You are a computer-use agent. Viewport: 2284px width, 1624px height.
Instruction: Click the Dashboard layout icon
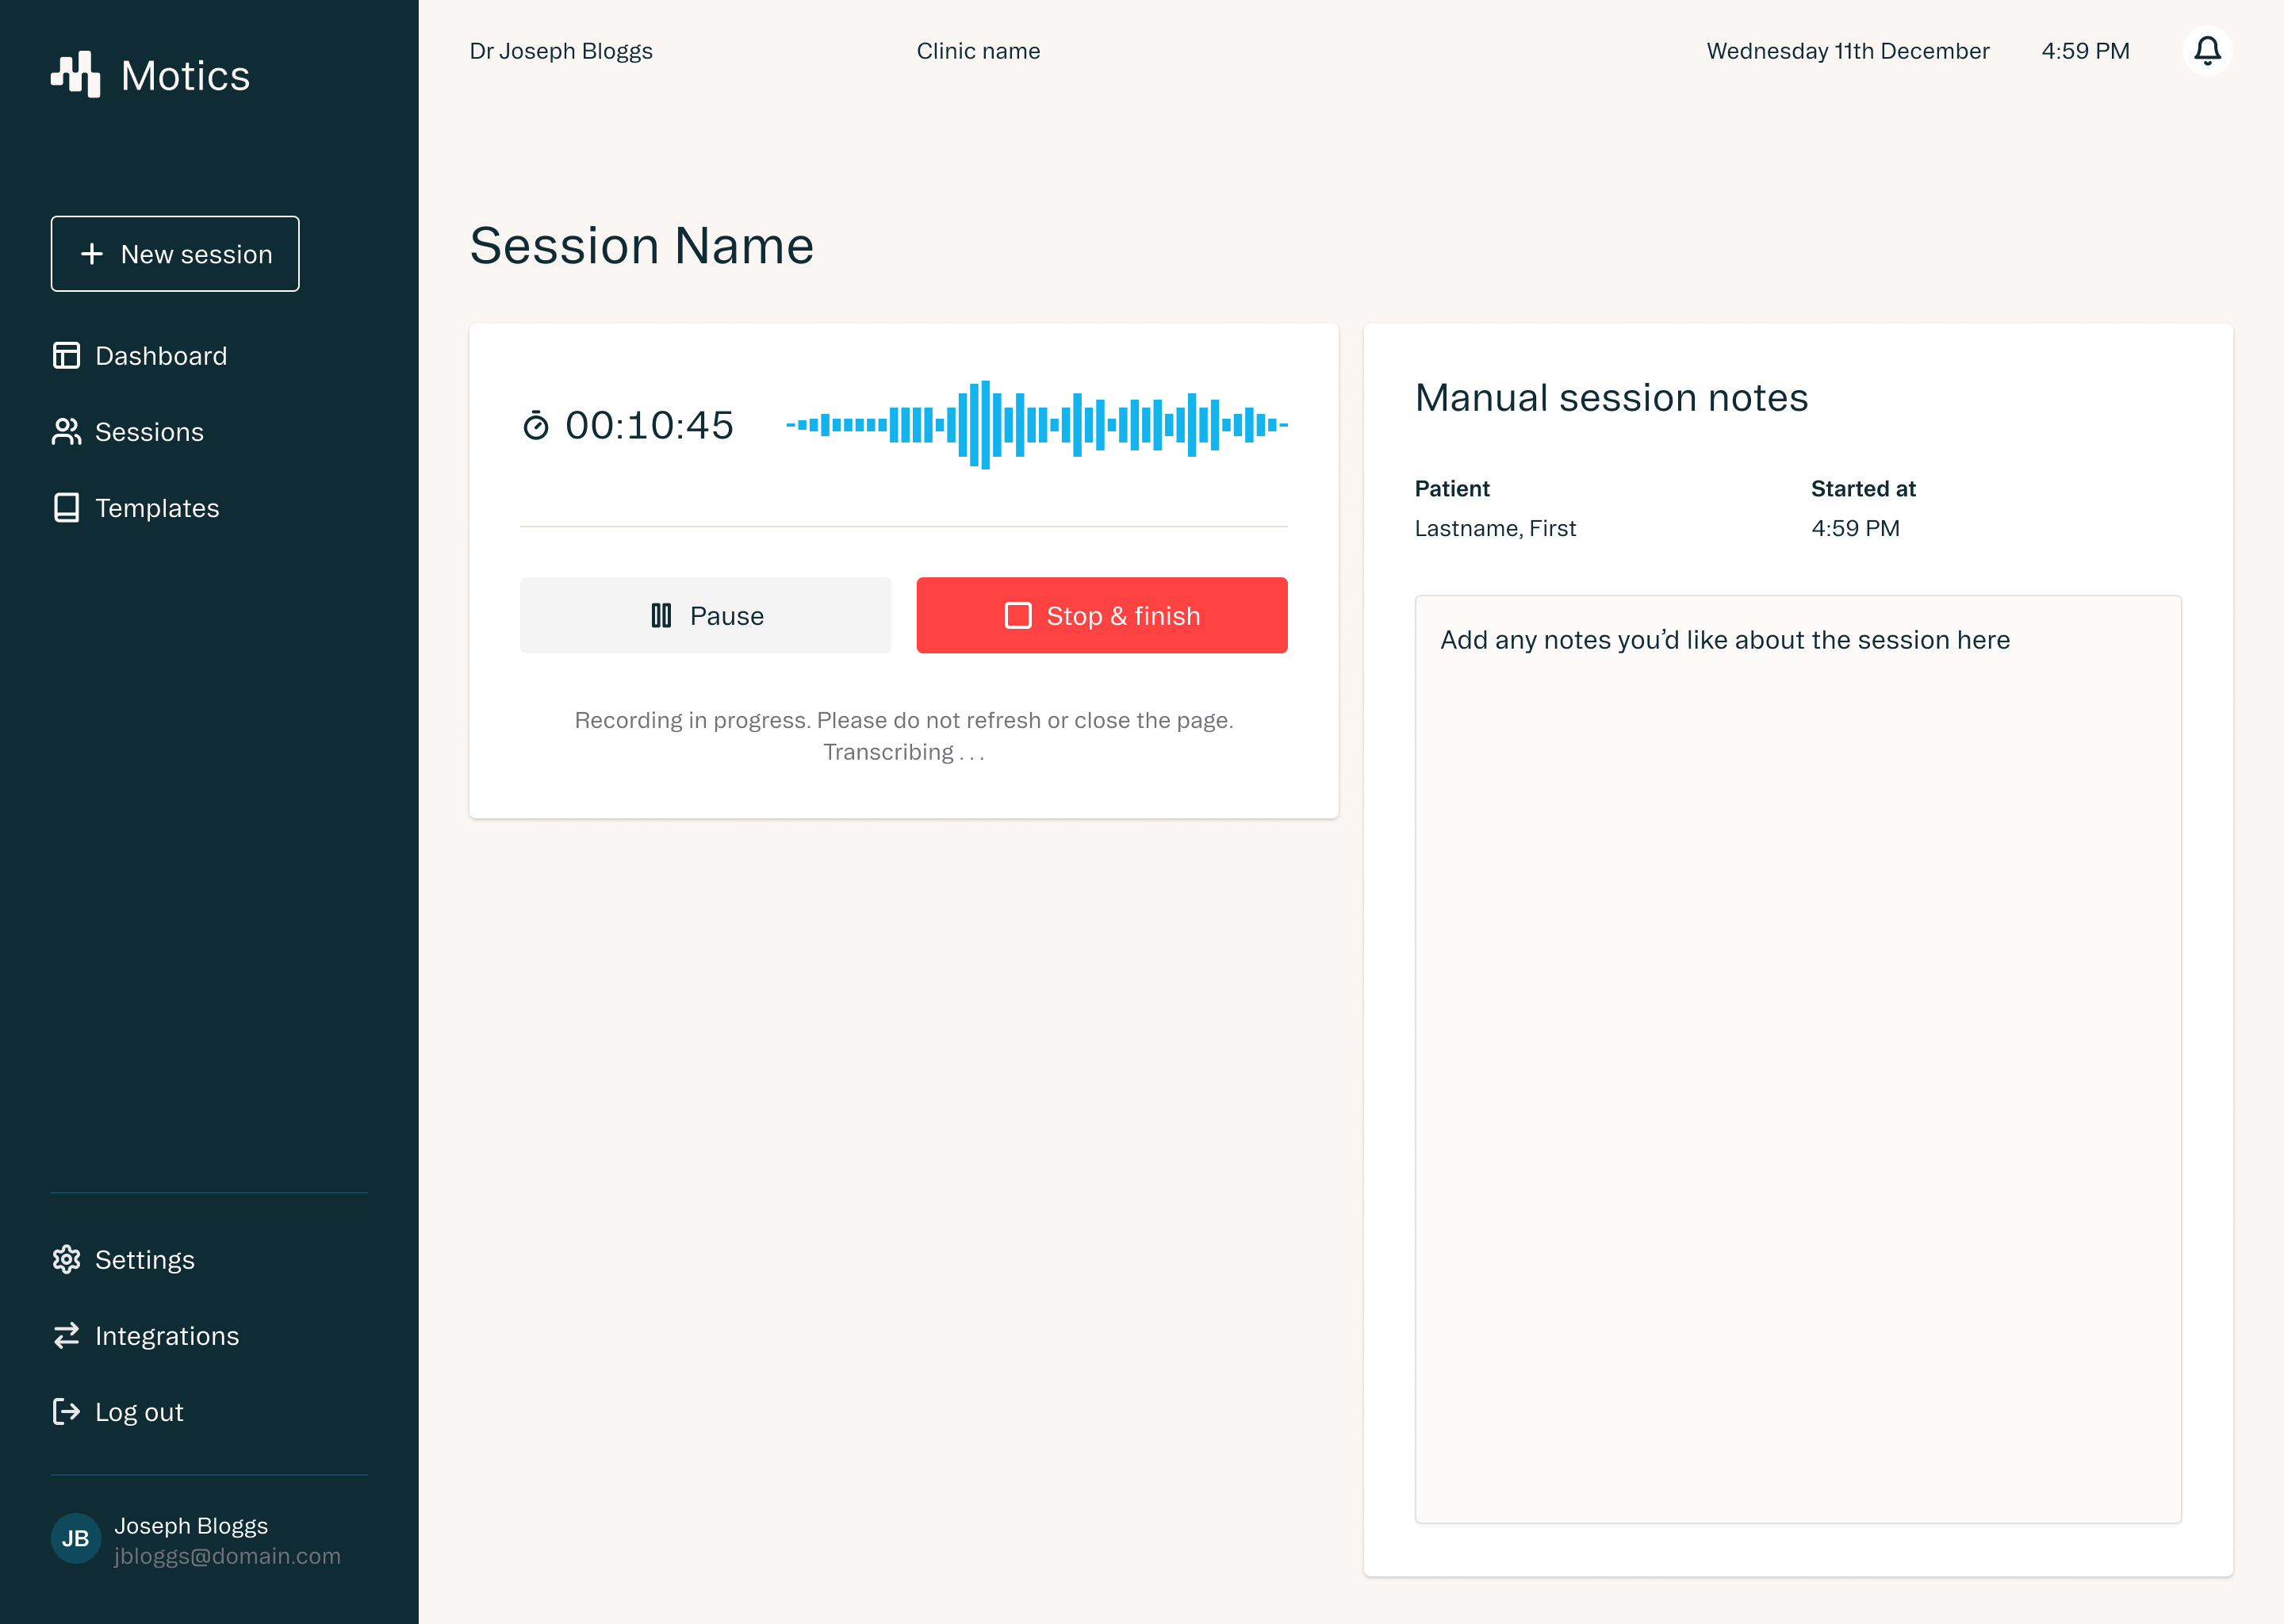click(x=66, y=356)
